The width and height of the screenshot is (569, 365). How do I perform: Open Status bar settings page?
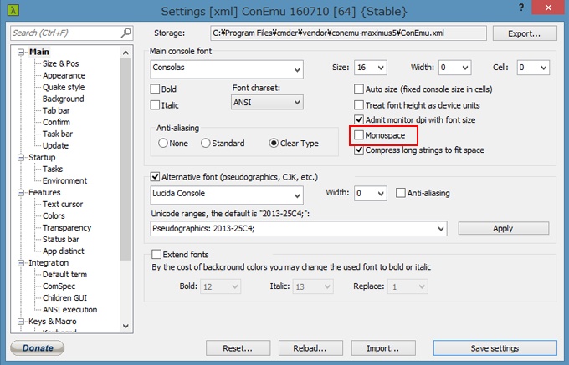pyautogui.click(x=60, y=240)
